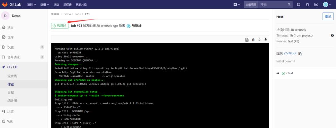Viewport: 336px width, 128px height.
Task: Open commit link a7a78dc4
Action: pos(290,53)
